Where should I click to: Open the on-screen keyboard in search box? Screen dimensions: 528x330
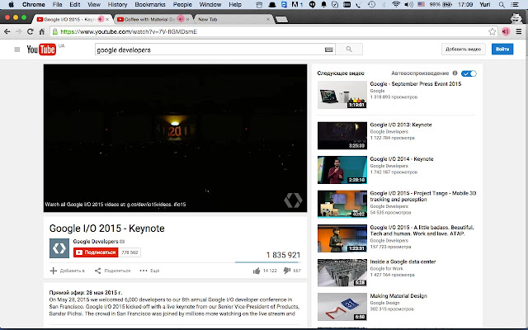click(x=328, y=49)
